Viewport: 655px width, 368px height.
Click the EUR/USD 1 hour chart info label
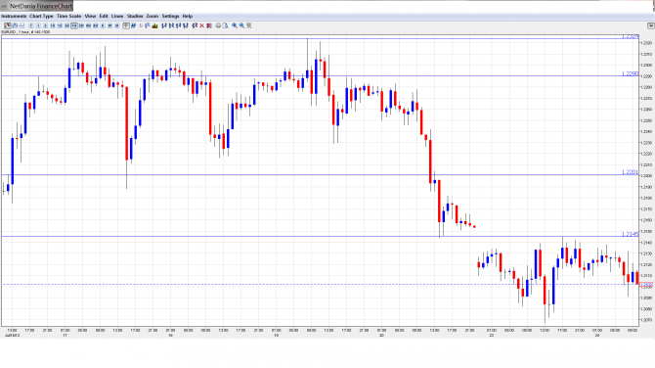pos(25,31)
